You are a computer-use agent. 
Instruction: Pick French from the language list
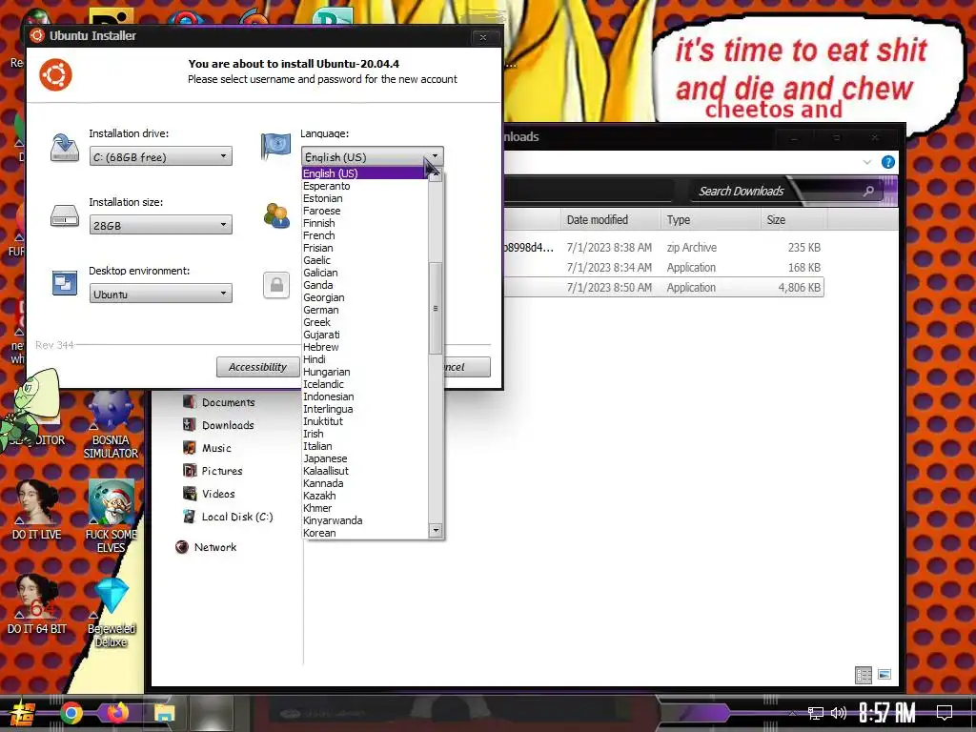318,235
